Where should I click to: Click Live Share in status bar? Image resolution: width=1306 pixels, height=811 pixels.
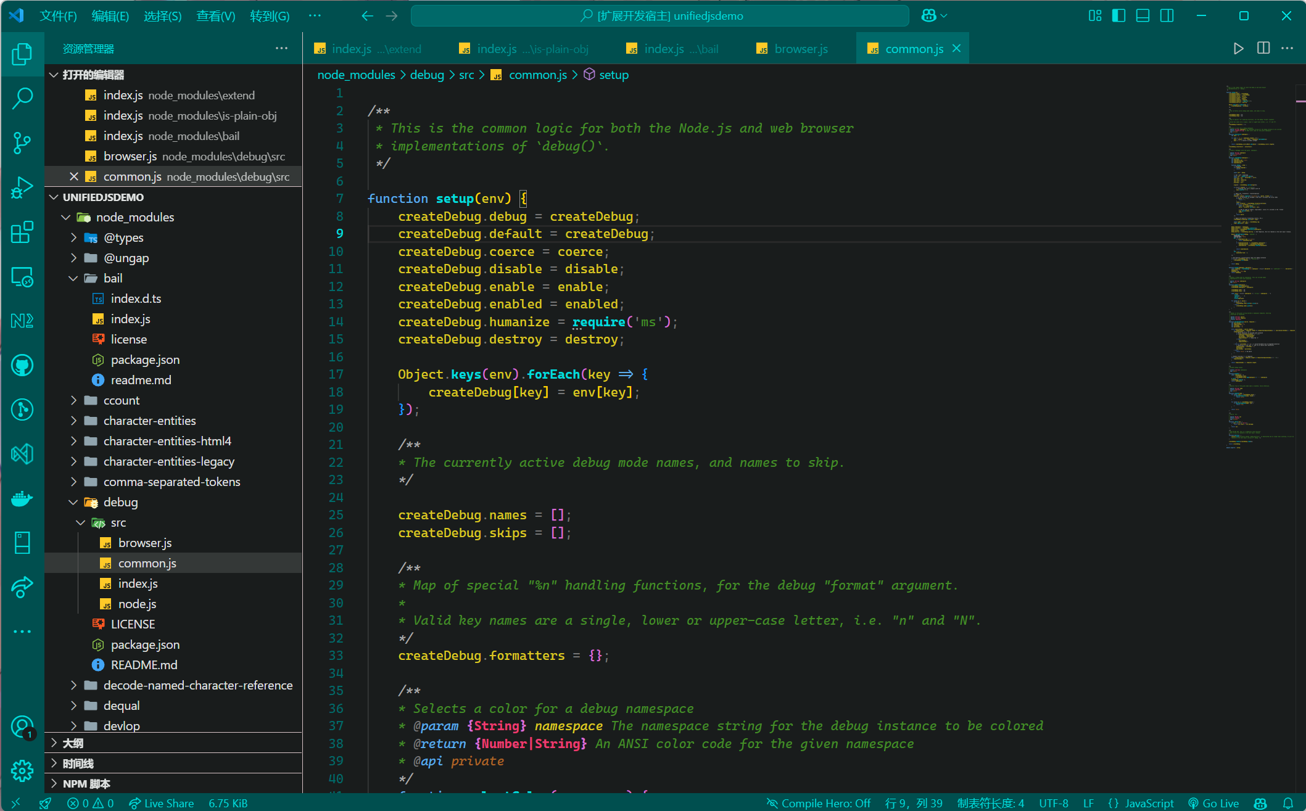point(162,803)
